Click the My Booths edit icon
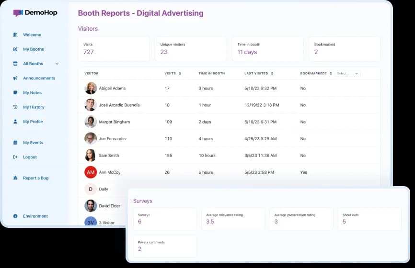 tap(15, 49)
